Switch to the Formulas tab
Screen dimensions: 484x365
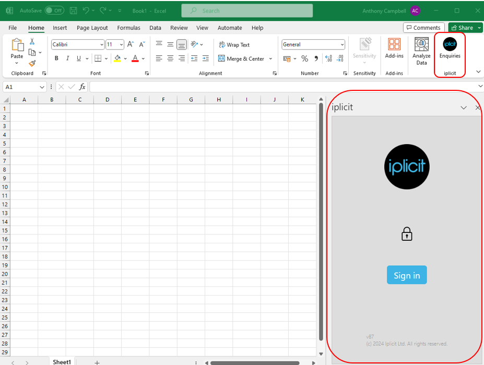pyautogui.click(x=128, y=28)
